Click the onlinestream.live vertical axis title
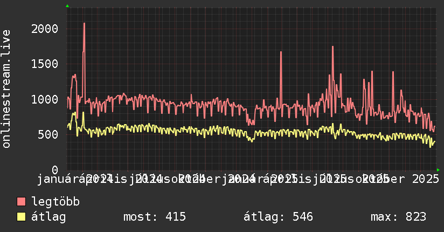Screen dimensions: 444x232 [x=6, y=89]
